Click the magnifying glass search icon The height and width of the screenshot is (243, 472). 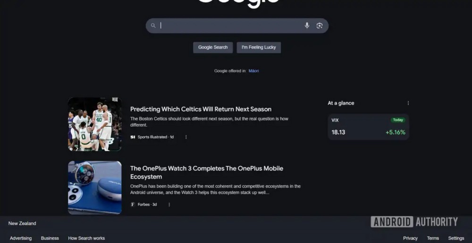pos(153,25)
